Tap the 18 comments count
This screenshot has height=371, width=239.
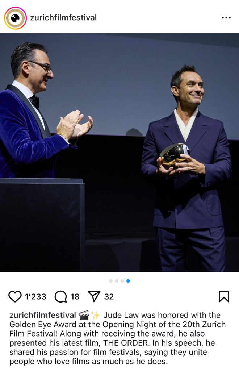[75, 296]
